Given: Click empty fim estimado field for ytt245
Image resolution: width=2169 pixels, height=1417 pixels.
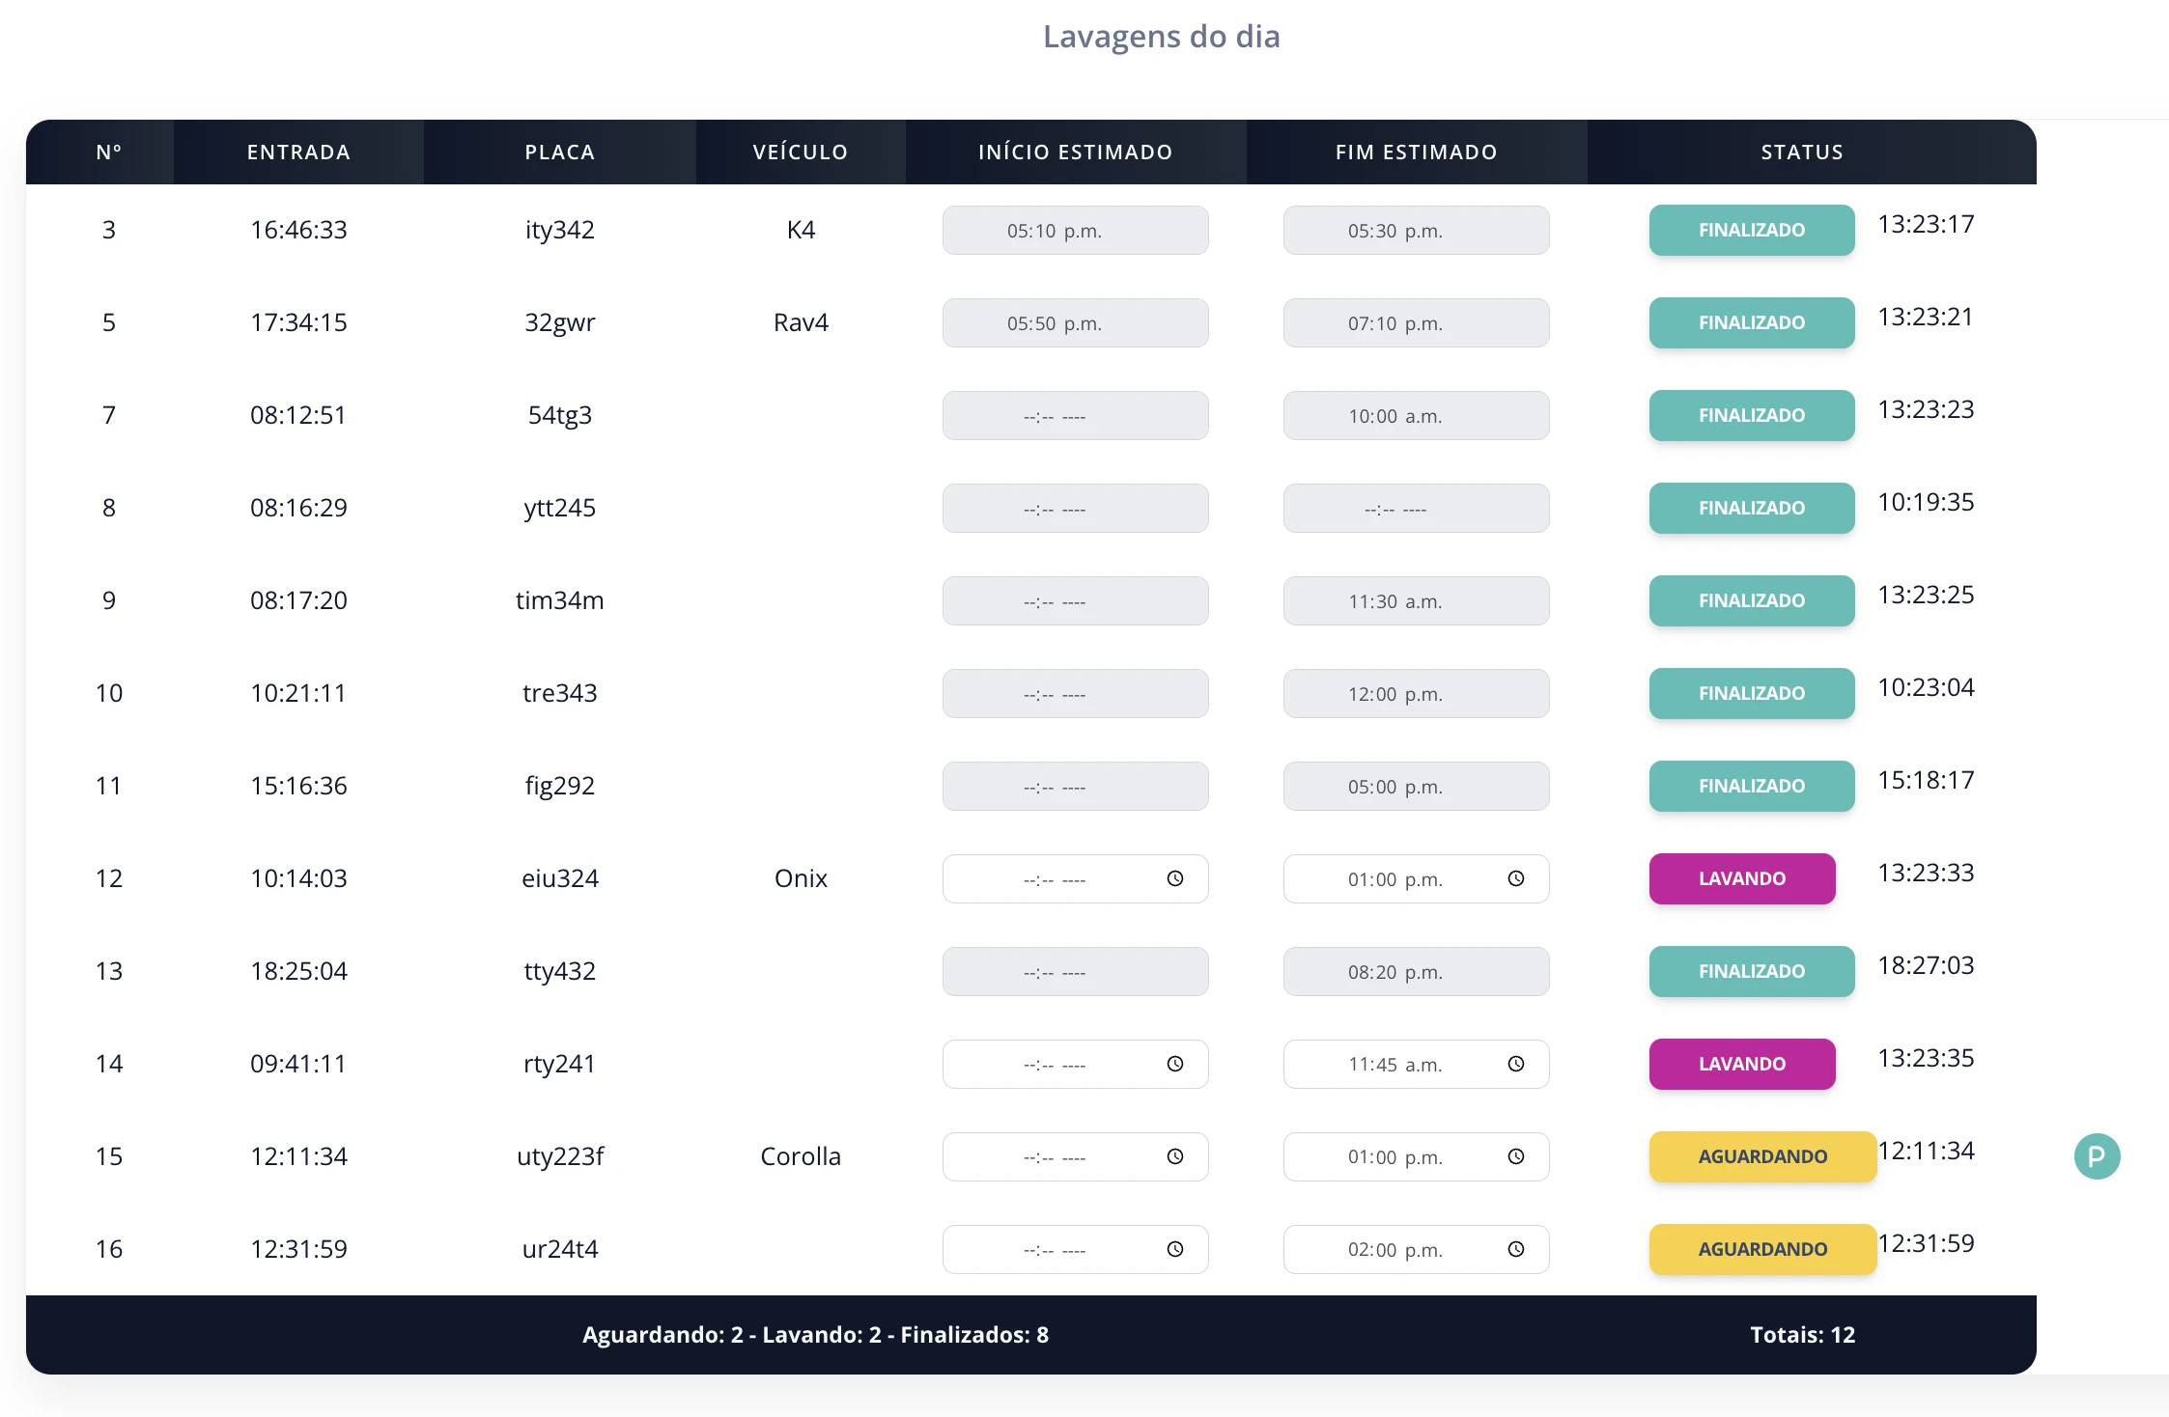Looking at the screenshot, I should (1416, 508).
